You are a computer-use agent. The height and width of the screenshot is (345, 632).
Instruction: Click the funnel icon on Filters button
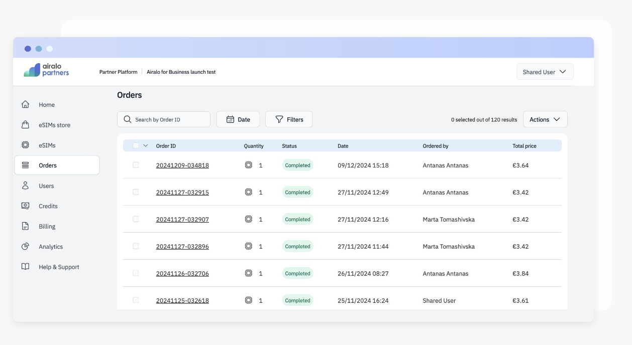[x=279, y=119]
